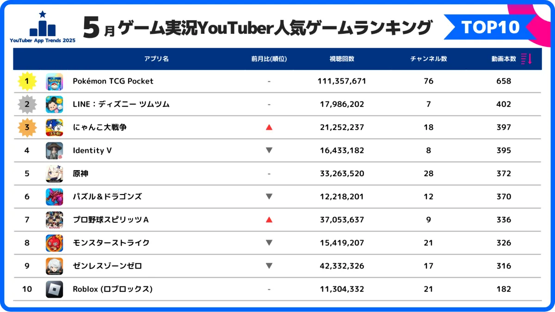Screen dimensions: 555x312
Task: Select the にゃんこ大戦争 app icon
Action: tap(55, 128)
